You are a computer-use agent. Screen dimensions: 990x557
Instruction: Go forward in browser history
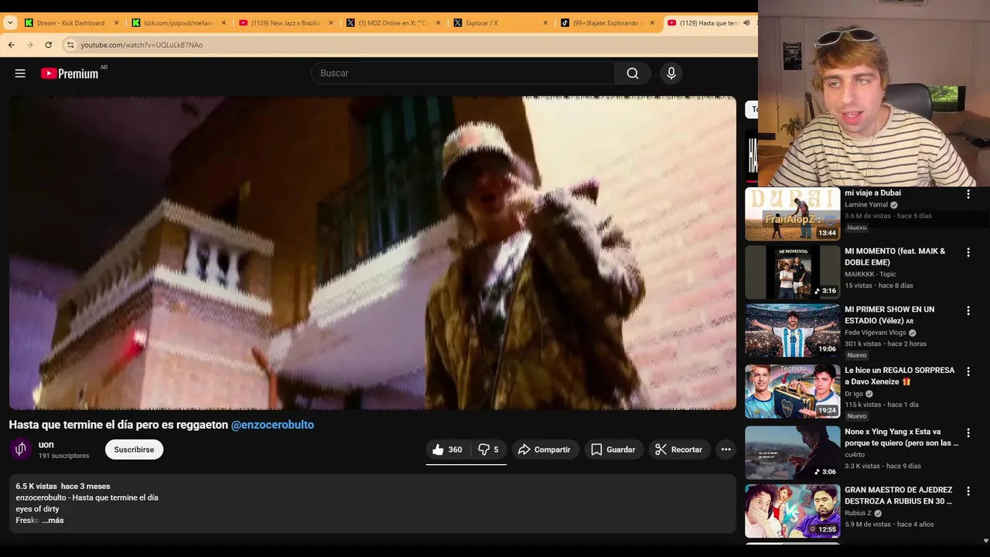30,45
